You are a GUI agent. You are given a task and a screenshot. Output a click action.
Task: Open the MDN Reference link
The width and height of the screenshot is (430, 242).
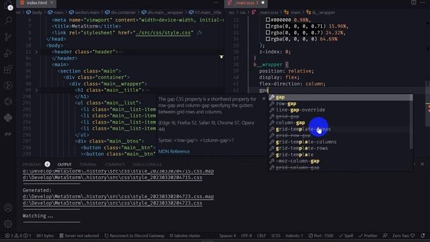pos(174,151)
